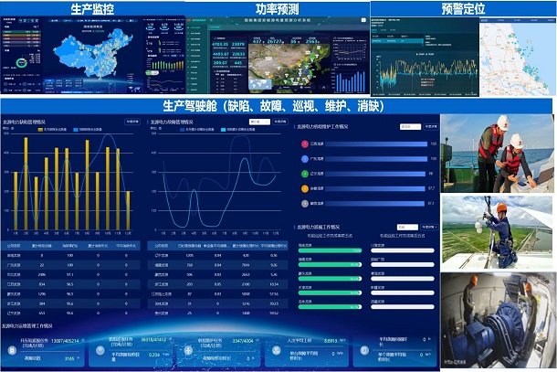Open the dropdown in maintenance work panel header
The image size is (557, 372).
[411, 127]
